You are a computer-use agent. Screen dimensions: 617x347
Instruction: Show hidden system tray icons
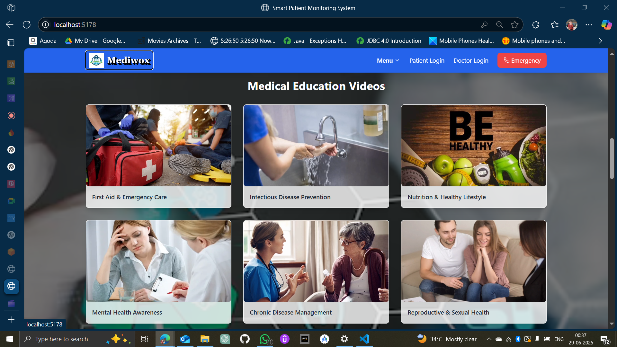(489, 339)
